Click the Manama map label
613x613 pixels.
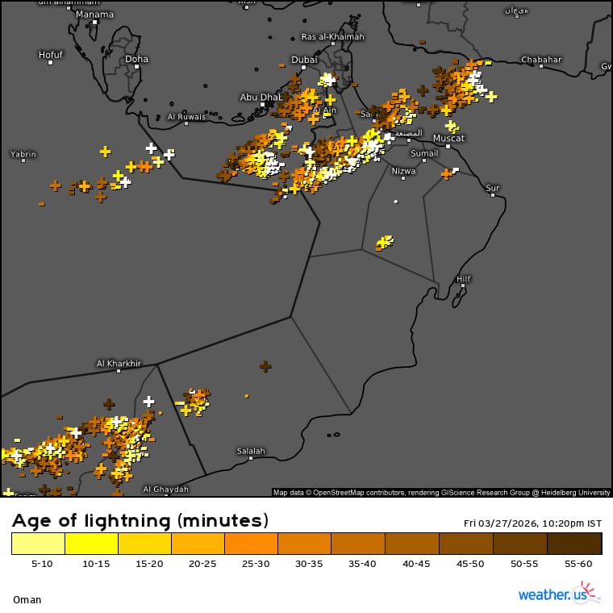[94, 15]
